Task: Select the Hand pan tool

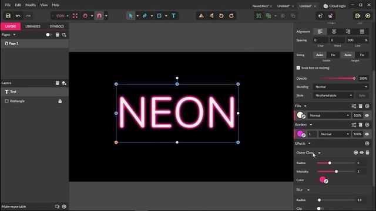Action: [85, 16]
